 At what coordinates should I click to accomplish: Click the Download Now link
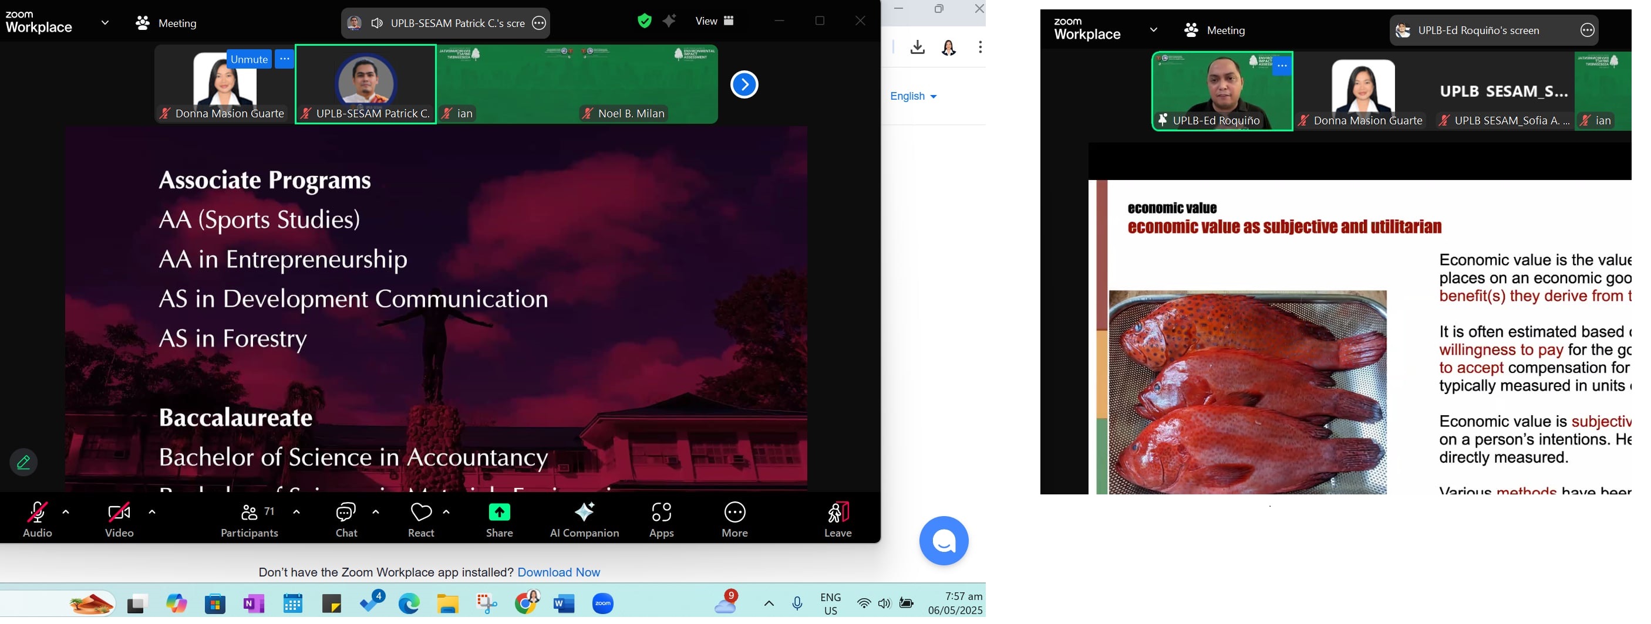pyautogui.click(x=558, y=572)
